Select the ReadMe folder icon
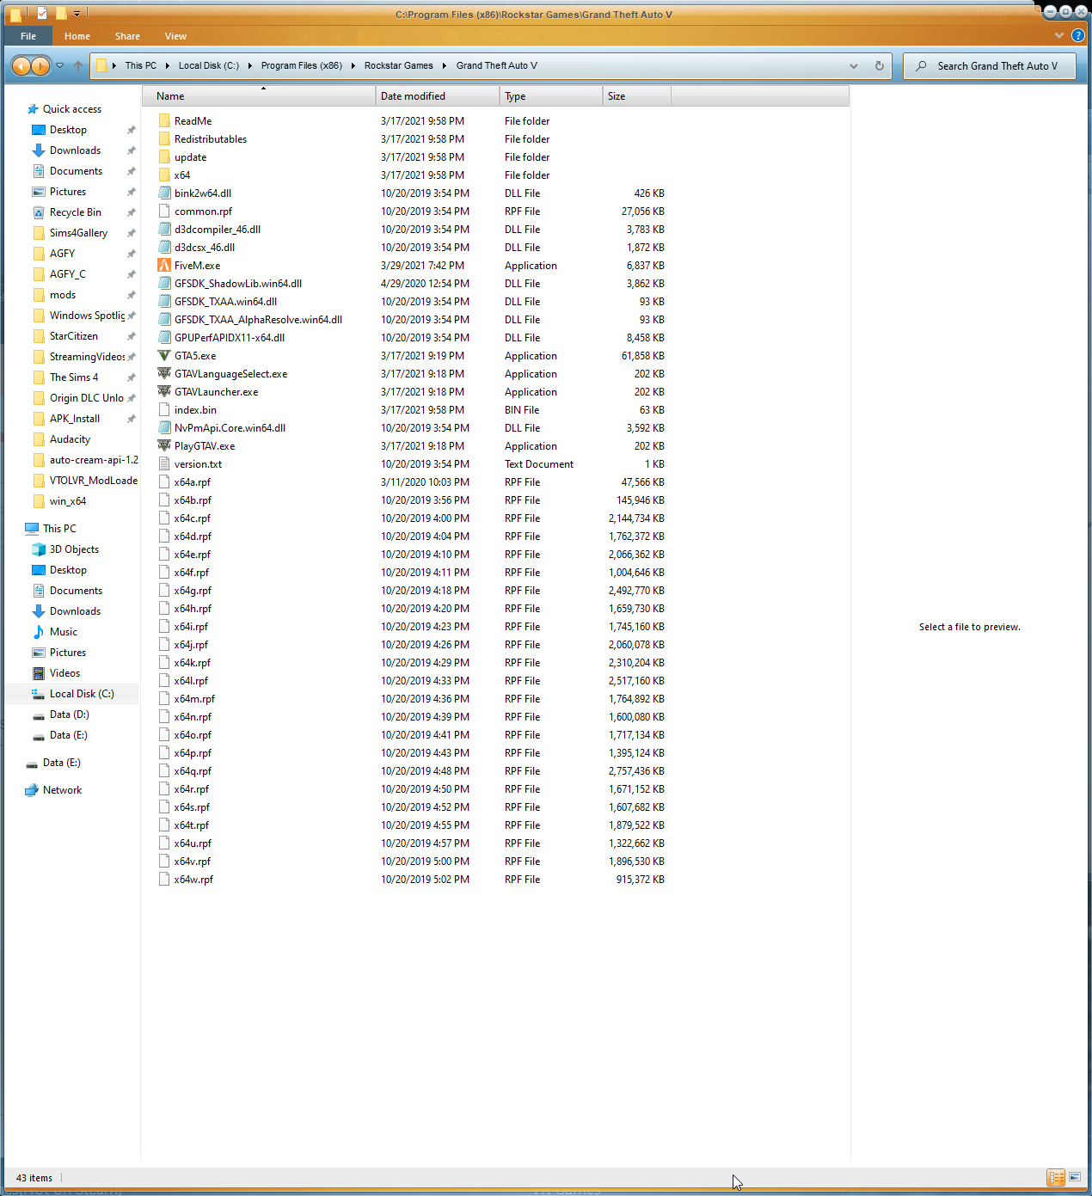1092x1196 pixels. pyautogui.click(x=164, y=121)
